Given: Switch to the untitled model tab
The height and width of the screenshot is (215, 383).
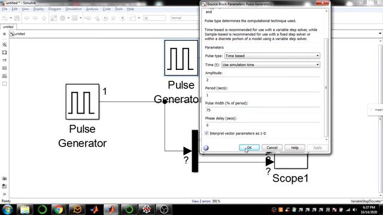Looking at the screenshot, I should click(x=8, y=27).
